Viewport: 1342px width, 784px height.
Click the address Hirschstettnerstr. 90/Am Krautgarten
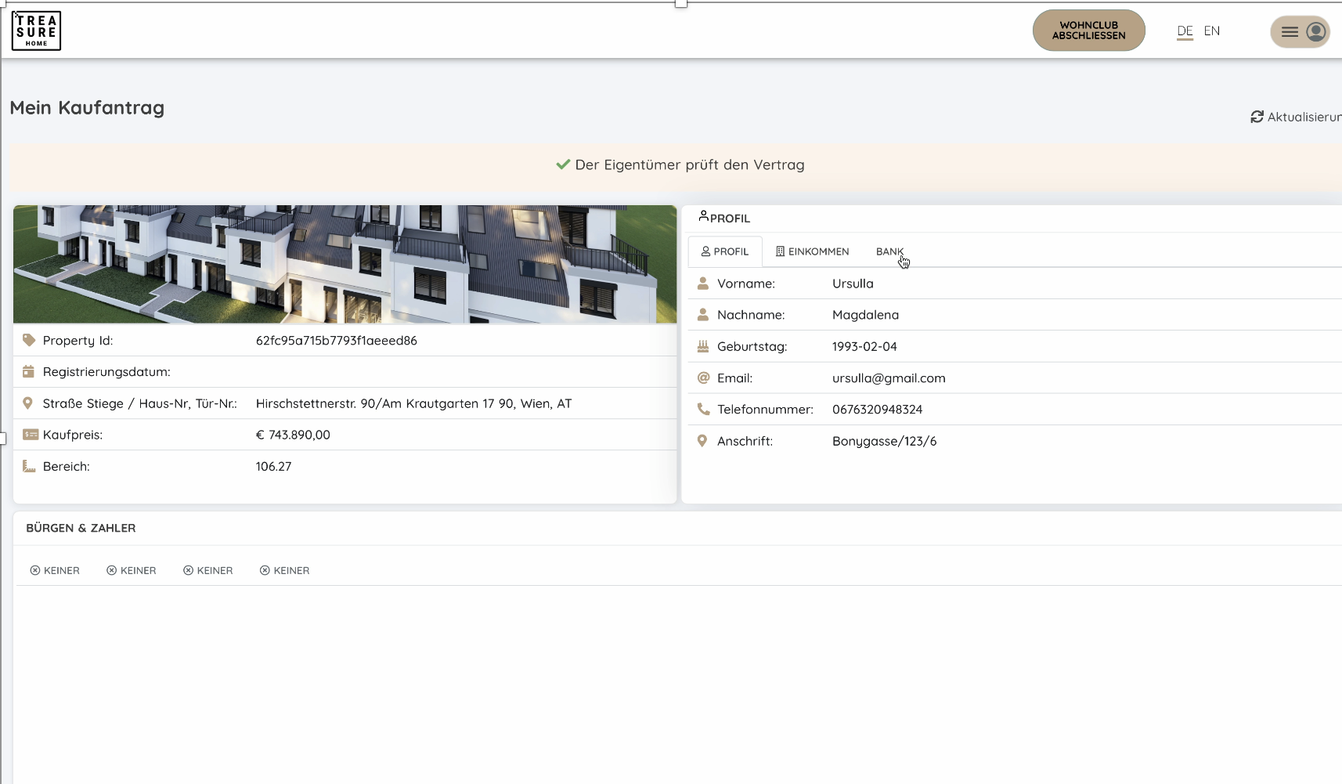tap(413, 403)
